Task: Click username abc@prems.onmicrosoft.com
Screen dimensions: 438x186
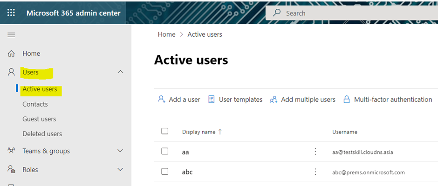Action: click(x=368, y=173)
